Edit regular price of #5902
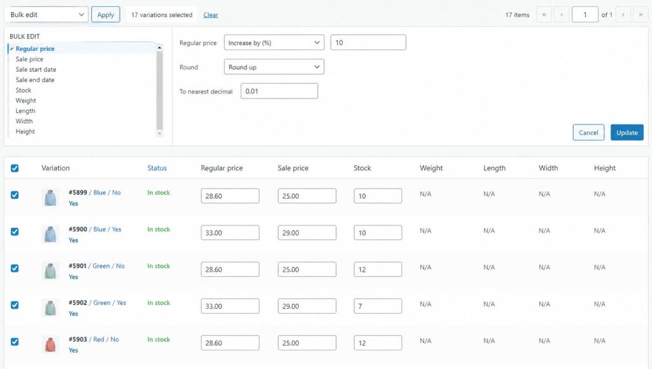This screenshot has height=369, width=652. 230,306
